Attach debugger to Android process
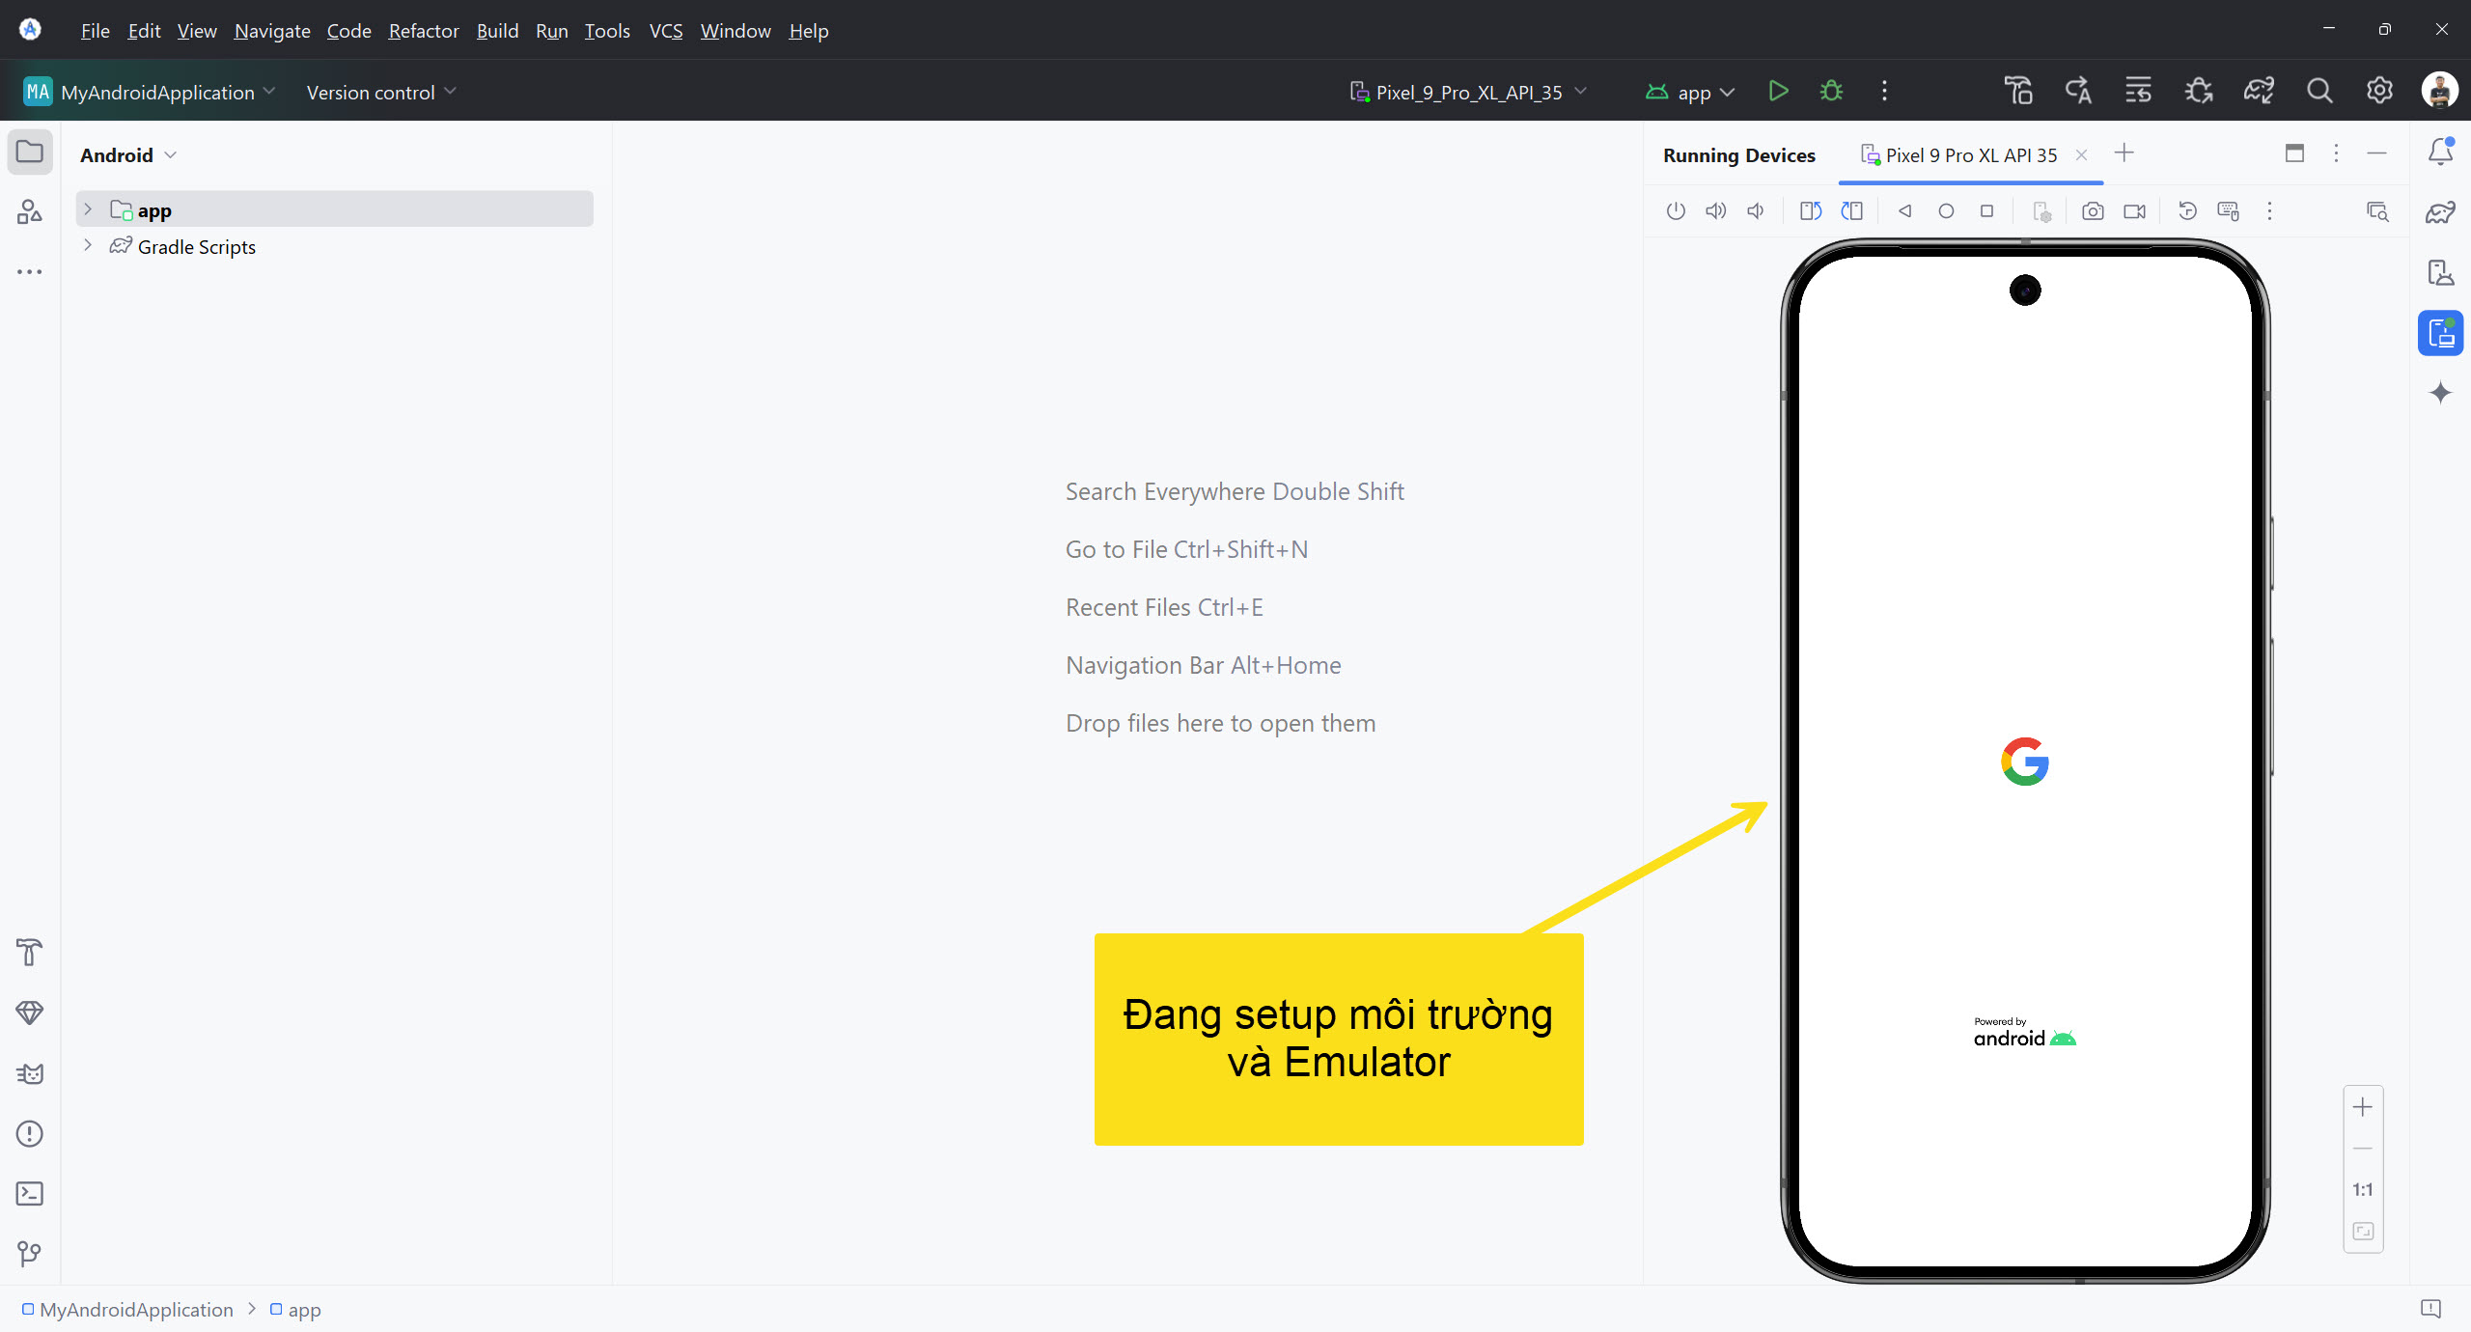2471x1332 pixels. click(x=2199, y=92)
